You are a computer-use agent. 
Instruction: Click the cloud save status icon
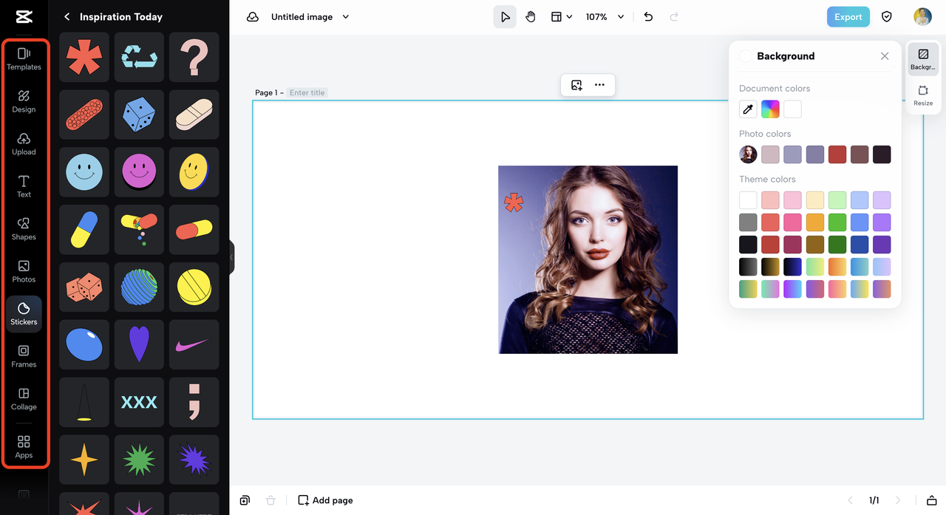tap(253, 17)
